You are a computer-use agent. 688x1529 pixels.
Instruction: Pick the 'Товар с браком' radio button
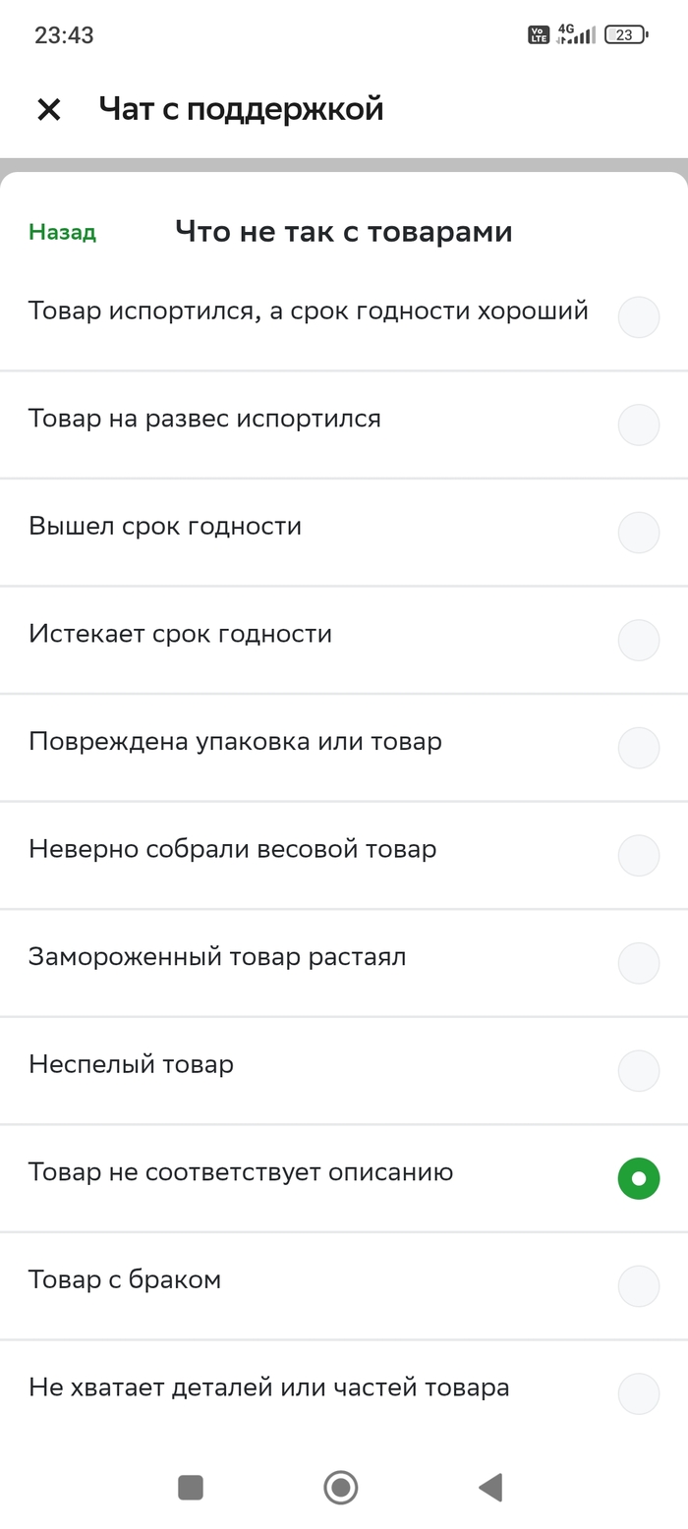click(638, 1285)
